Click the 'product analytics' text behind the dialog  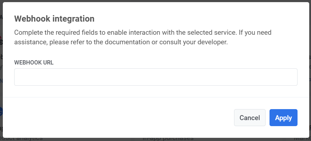click(x=21, y=139)
